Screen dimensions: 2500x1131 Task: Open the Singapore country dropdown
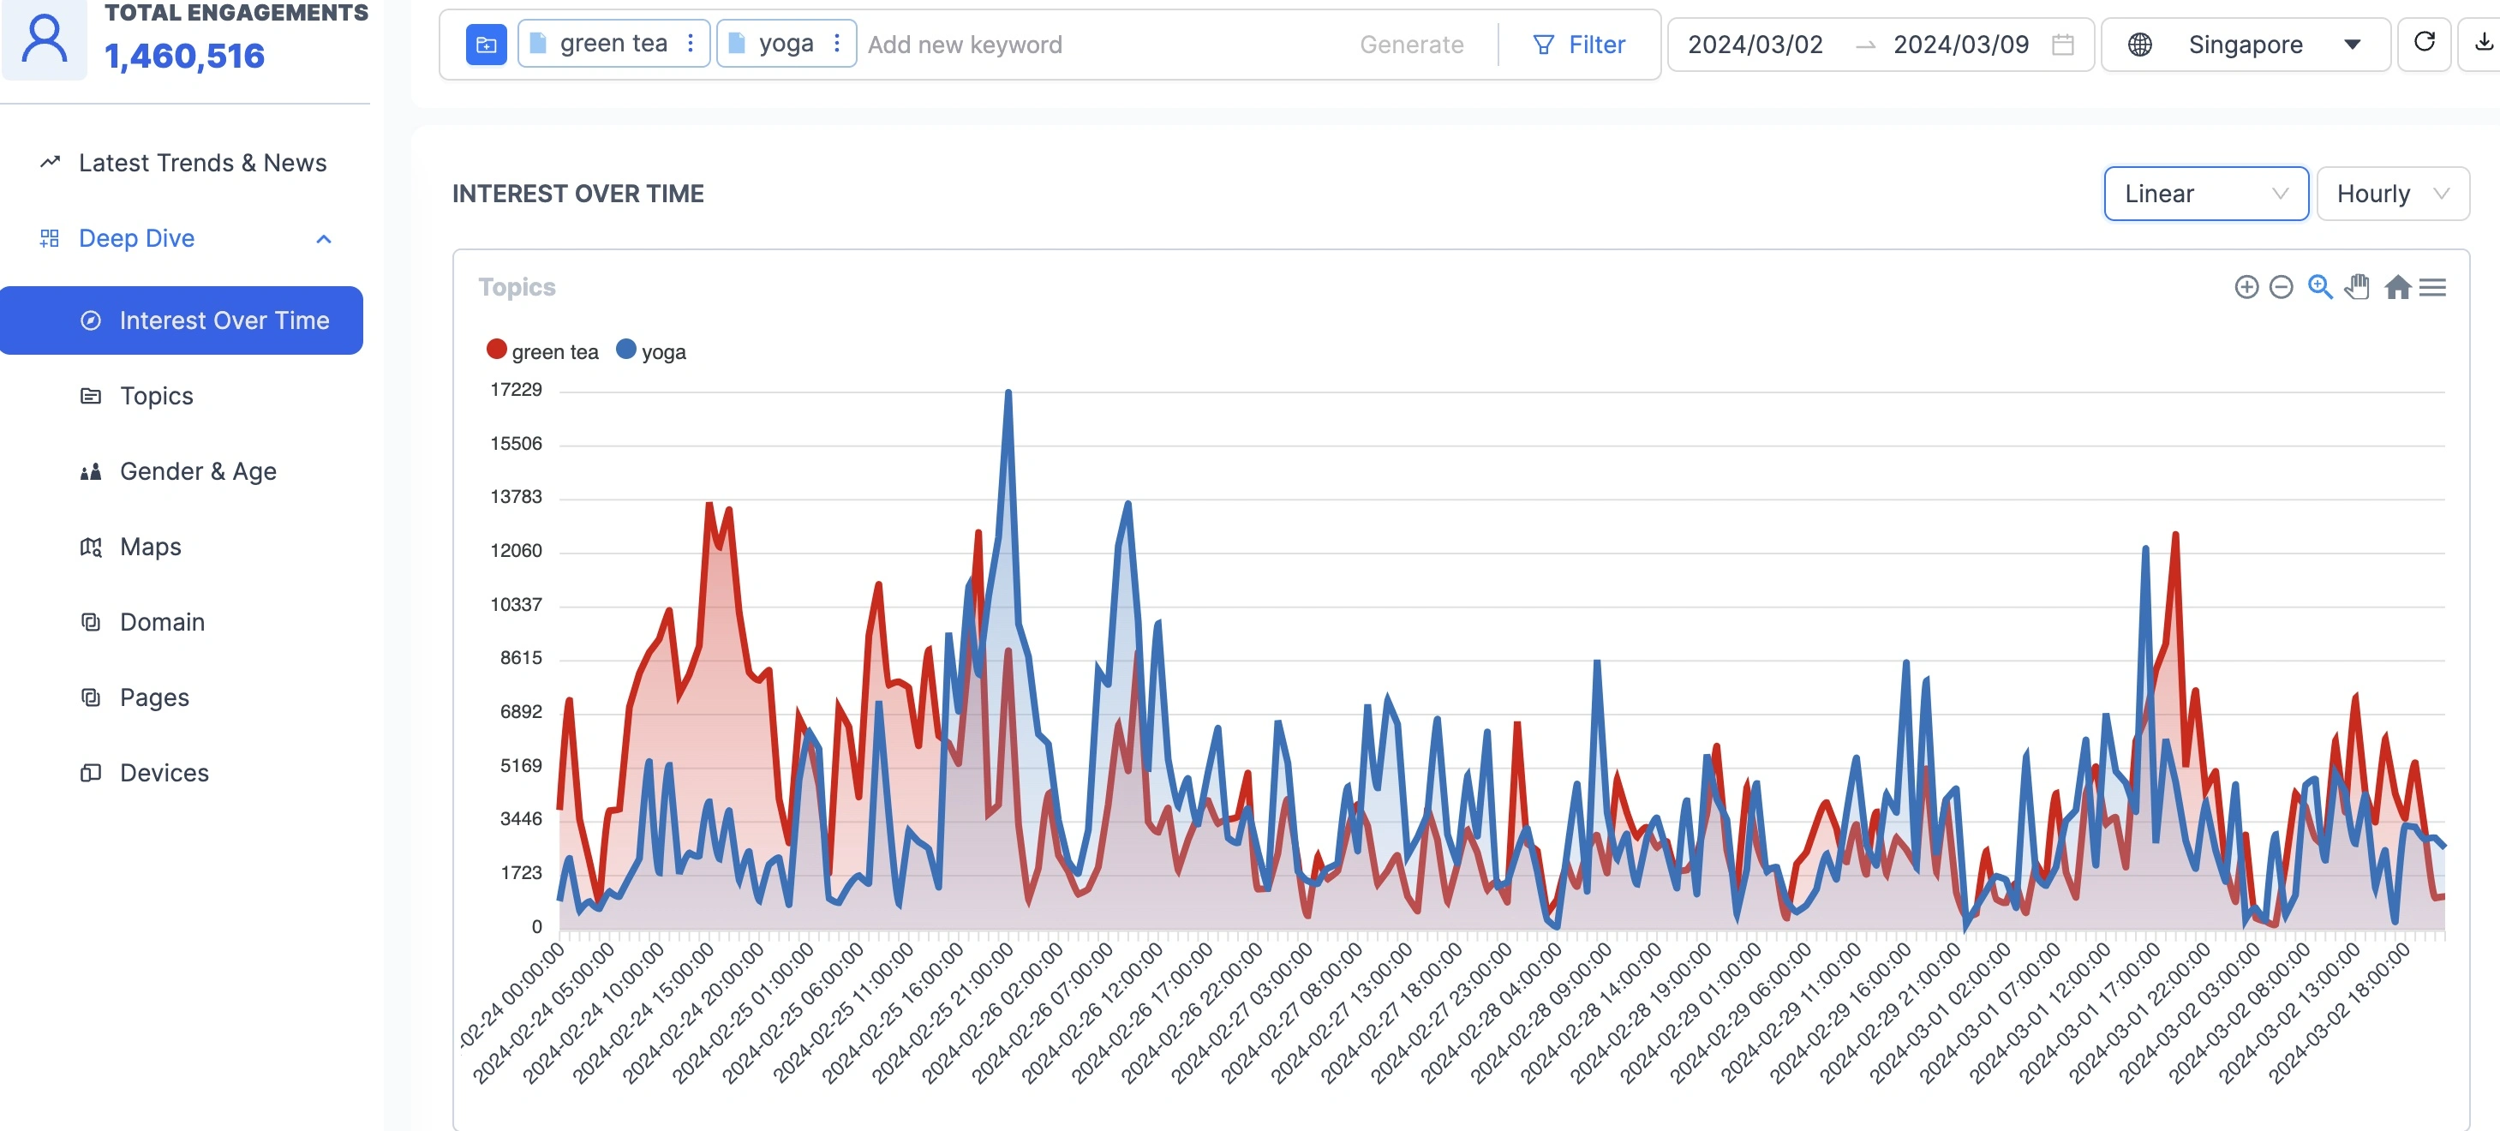(x=2246, y=45)
